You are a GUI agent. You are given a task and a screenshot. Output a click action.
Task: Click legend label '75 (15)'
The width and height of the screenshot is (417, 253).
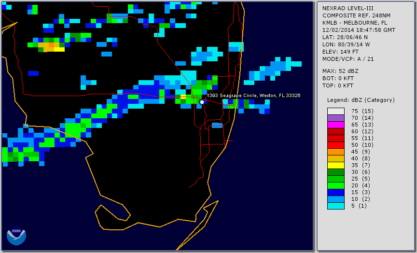[x=362, y=111]
